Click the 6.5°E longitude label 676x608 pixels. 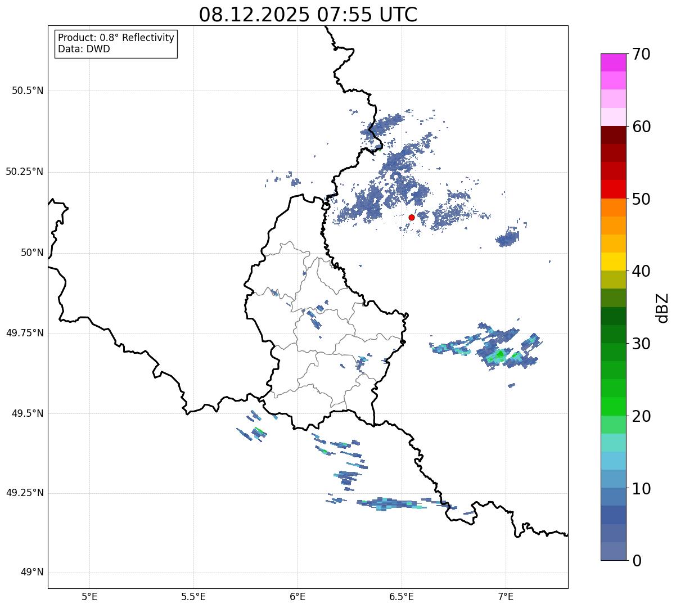point(402,596)
